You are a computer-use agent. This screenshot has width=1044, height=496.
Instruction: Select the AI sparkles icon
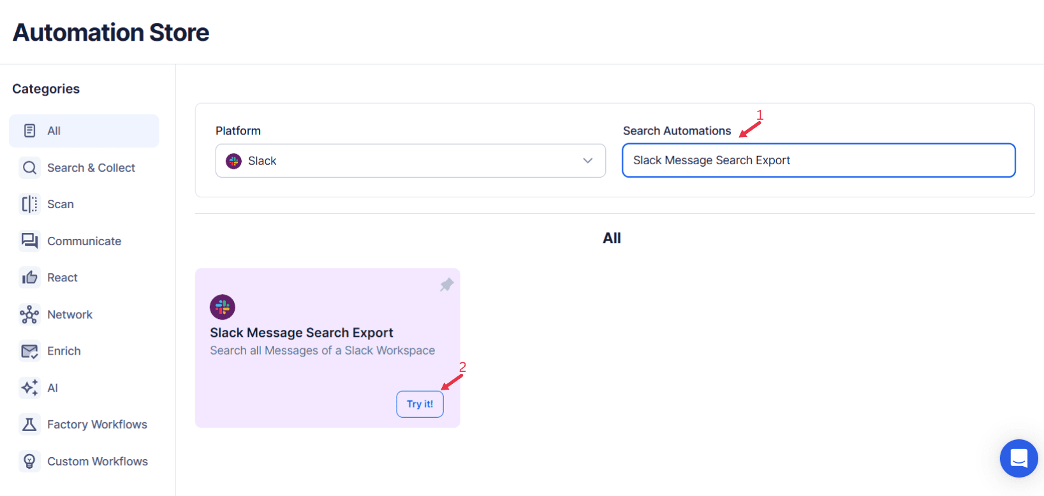point(29,388)
